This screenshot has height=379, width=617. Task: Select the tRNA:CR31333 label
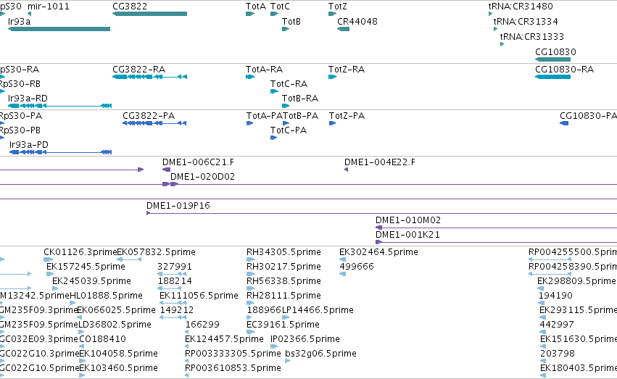pyautogui.click(x=532, y=36)
